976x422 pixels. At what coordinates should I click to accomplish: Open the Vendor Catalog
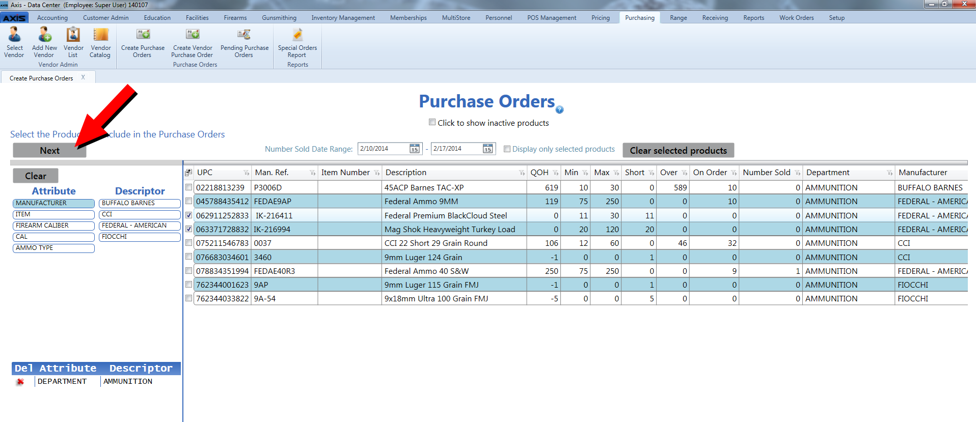click(100, 42)
